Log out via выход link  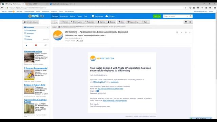[211, 12]
